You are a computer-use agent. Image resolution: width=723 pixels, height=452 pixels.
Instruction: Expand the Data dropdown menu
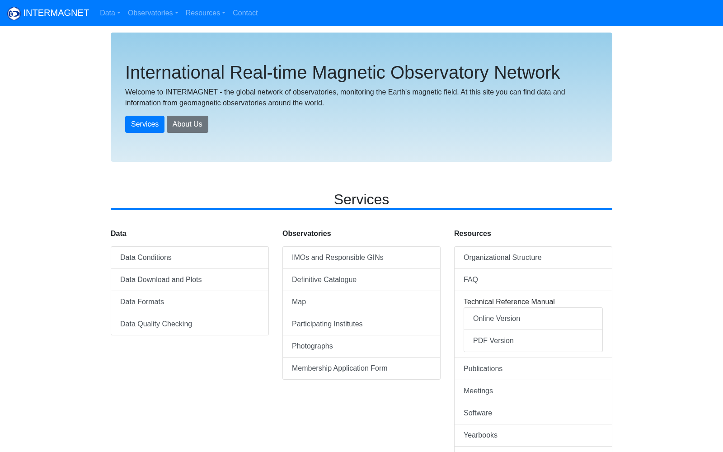point(110,13)
